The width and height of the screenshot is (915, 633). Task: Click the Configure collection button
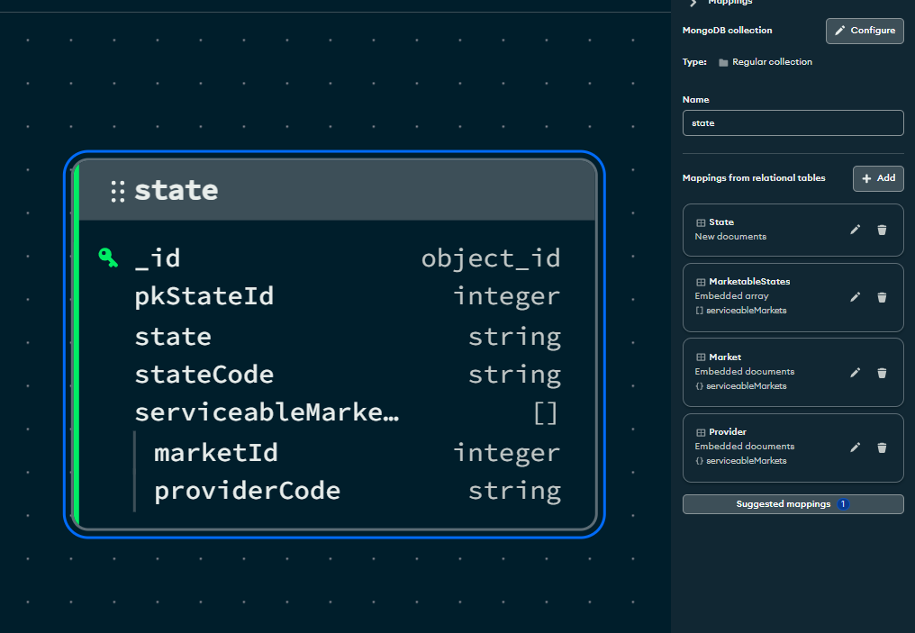pos(864,31)
